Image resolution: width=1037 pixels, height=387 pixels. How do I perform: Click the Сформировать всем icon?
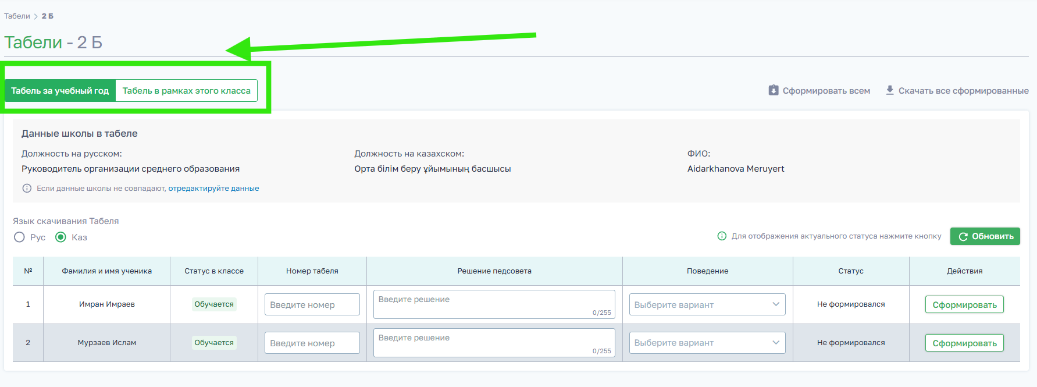click(x=774, y=90)
